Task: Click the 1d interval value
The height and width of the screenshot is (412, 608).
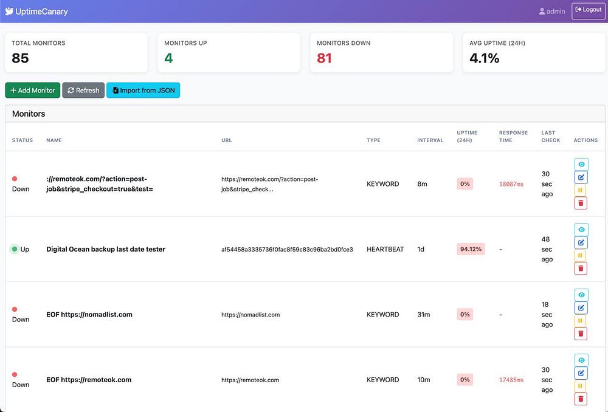Action: 421,249
